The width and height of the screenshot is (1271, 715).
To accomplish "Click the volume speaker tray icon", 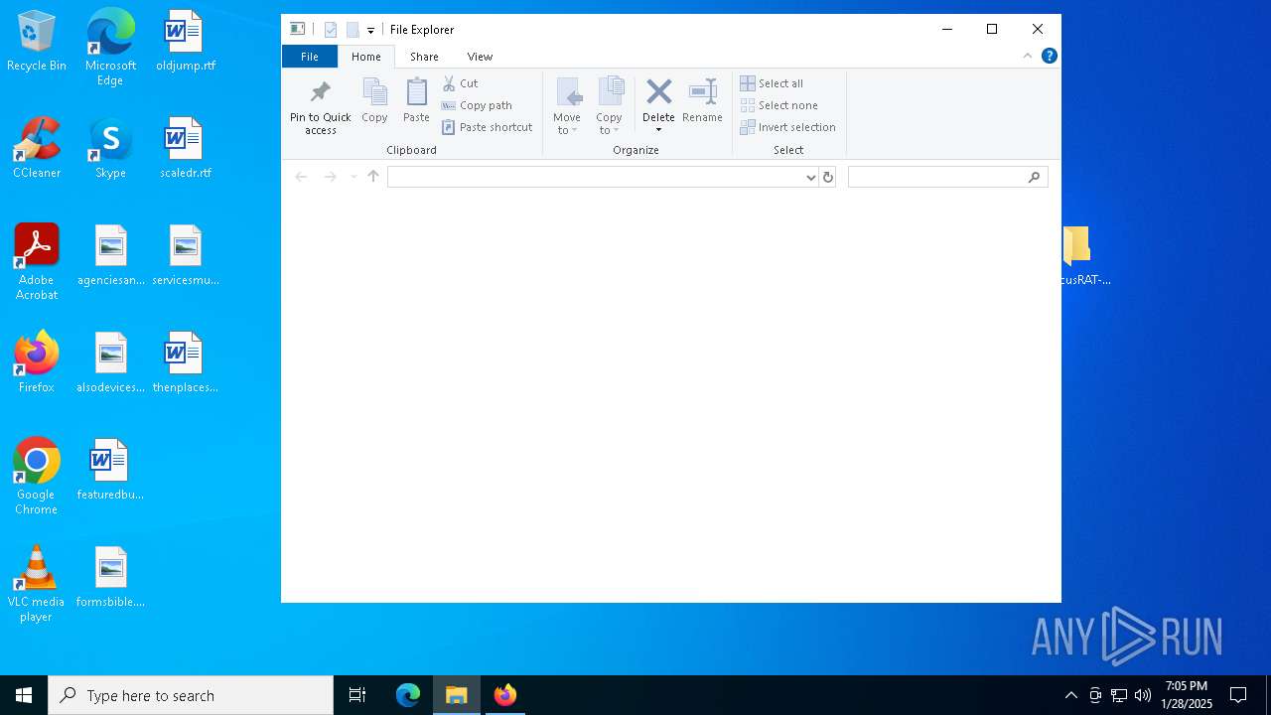I will [1143, 695].
